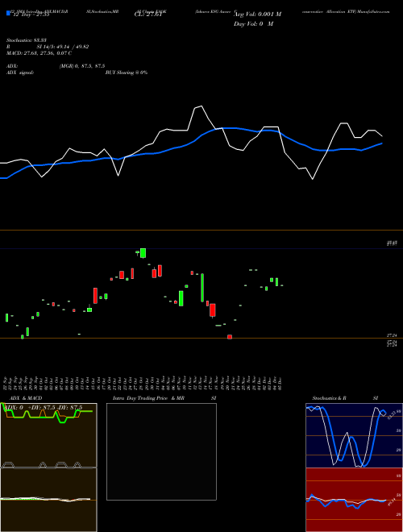The image size is (403, 532).
Task: Click the red RSI chart panel
Action: click(x=354, y=500)
